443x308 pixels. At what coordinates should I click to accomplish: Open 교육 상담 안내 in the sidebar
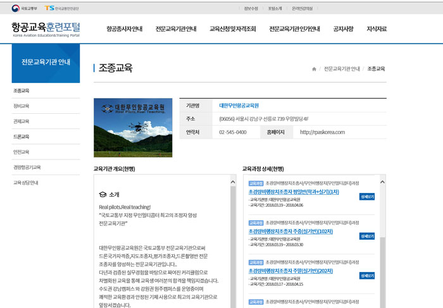point(26,183)
